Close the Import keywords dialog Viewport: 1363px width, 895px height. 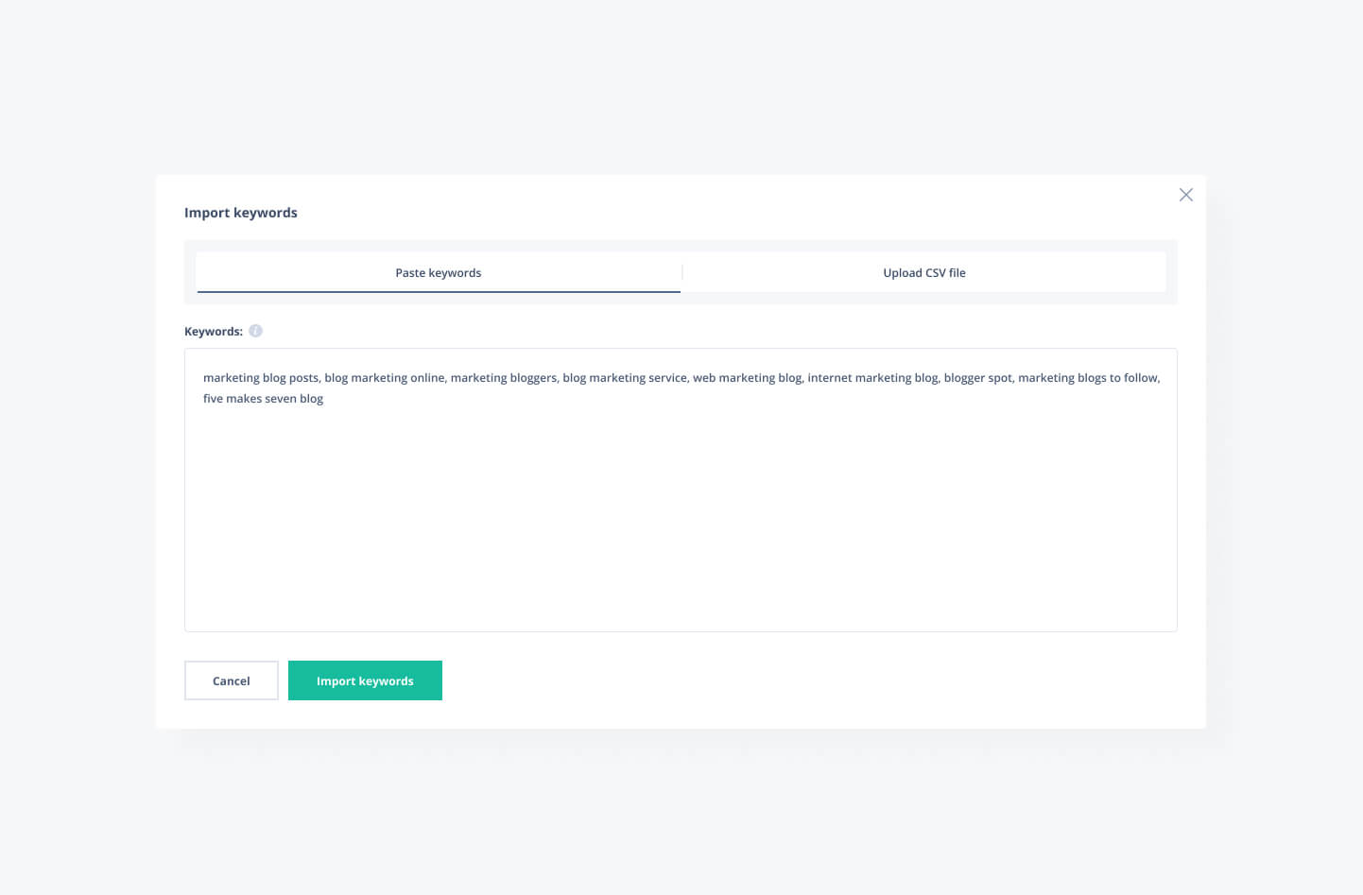(1185, 195)
